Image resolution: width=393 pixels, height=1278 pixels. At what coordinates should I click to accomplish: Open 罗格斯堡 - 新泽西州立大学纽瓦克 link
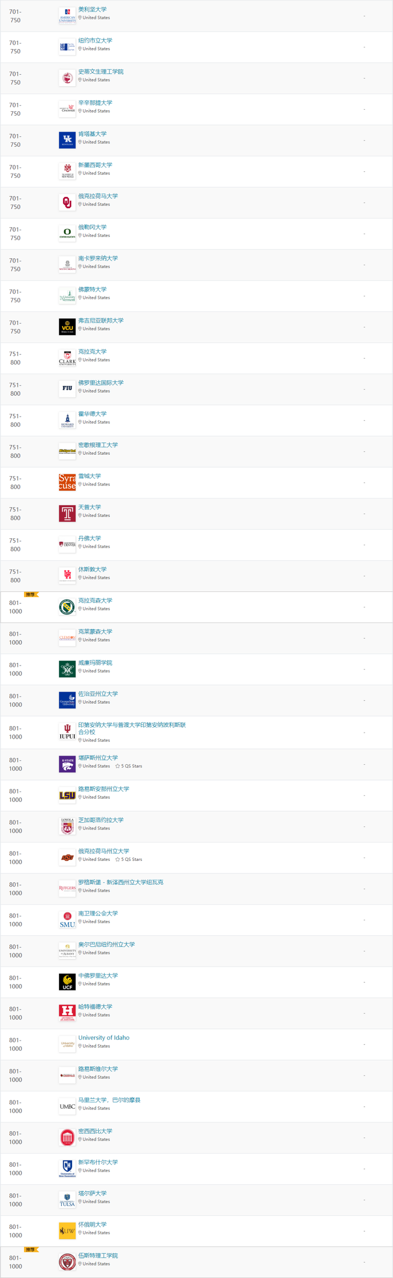(121, 882)
